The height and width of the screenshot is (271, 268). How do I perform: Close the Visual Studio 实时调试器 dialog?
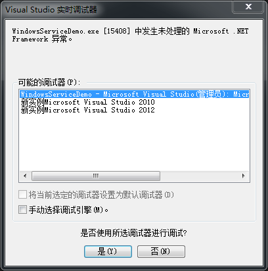point(248,7)
